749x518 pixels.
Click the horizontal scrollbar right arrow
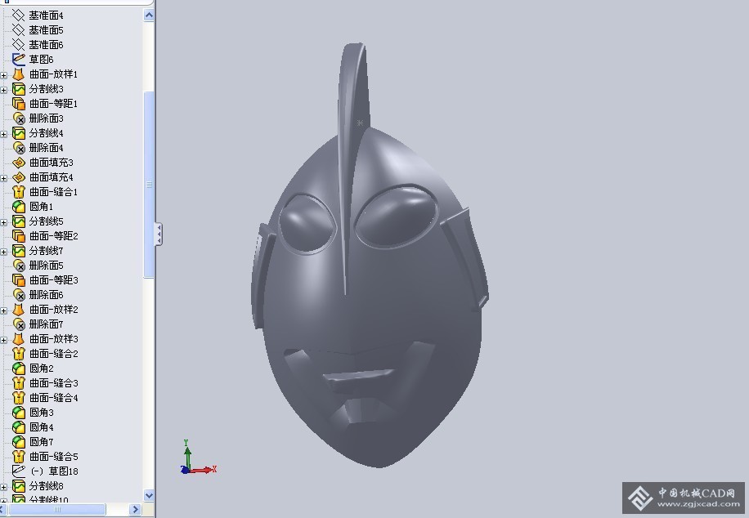tap(135, 509)
